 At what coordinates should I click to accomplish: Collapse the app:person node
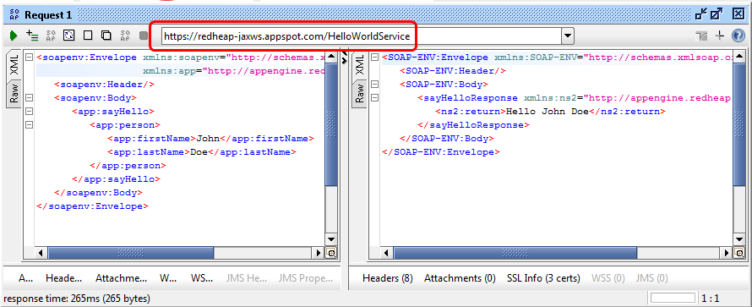coord(29,124)
